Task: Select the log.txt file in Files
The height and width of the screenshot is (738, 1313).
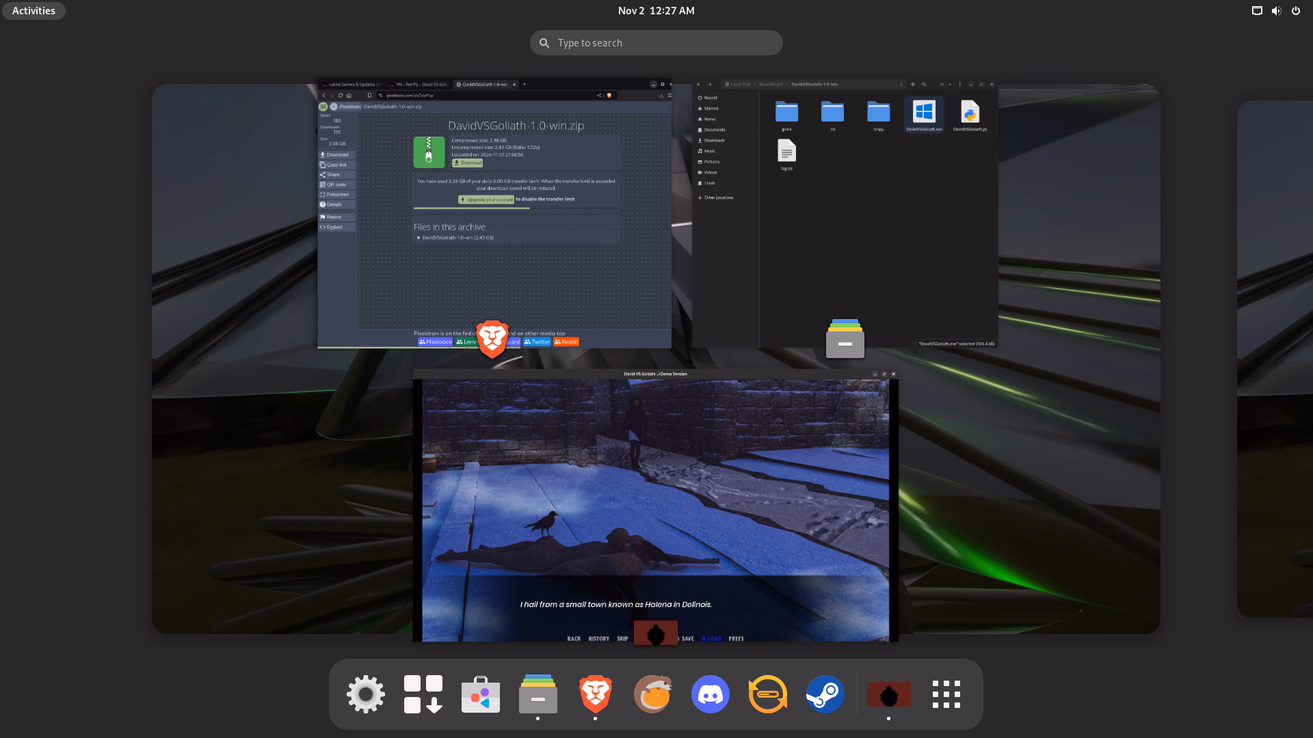Action: point(786,154)
